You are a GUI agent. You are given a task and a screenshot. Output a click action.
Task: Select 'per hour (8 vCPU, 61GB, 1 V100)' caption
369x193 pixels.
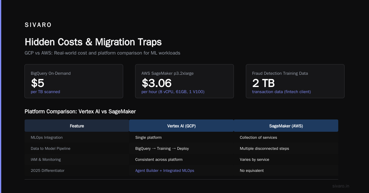tap(173, 92)
